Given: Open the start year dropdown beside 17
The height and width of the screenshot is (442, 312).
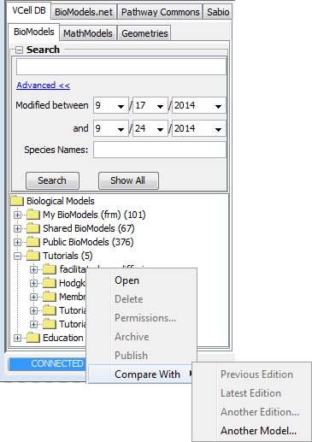Looking at the screenshot, I should coord(199,105).
